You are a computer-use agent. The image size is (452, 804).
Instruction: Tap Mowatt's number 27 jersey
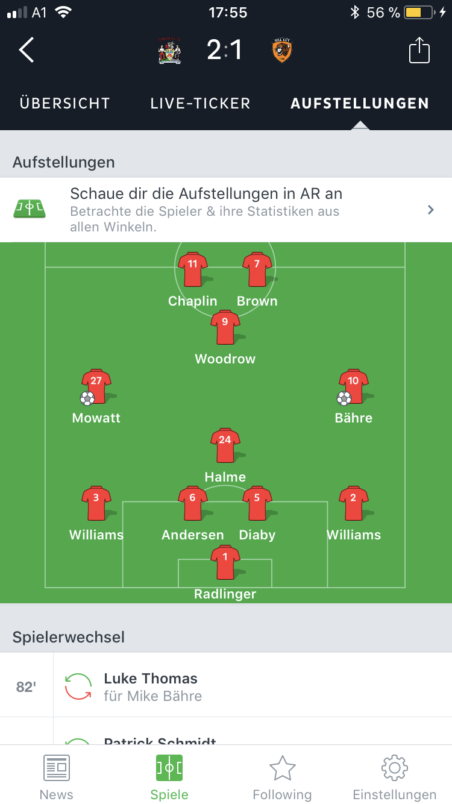[96, 386]
